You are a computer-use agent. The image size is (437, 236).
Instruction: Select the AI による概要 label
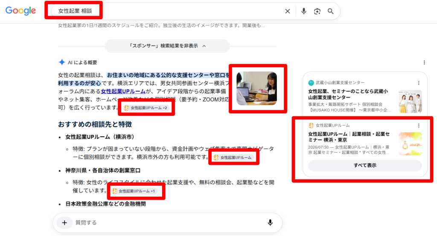click(82, 63)
